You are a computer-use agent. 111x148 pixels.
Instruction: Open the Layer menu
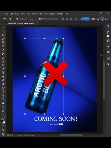pyautogui.click(x=23, y=14)
